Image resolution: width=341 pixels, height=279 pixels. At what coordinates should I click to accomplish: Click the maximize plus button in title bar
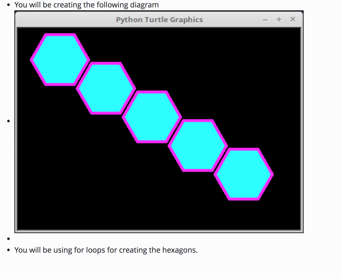tap(279, 20)
